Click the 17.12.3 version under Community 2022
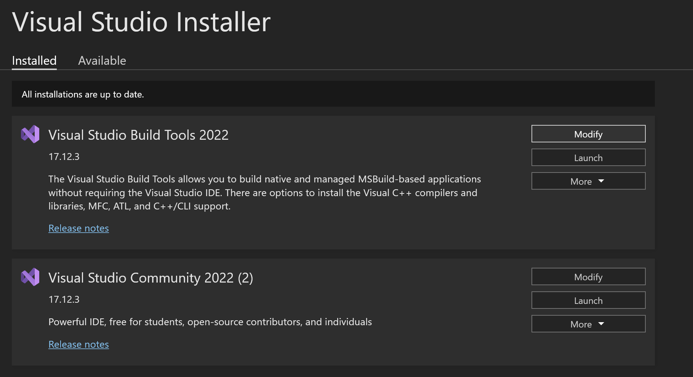The image size is (693, 377). click(64, 299)
